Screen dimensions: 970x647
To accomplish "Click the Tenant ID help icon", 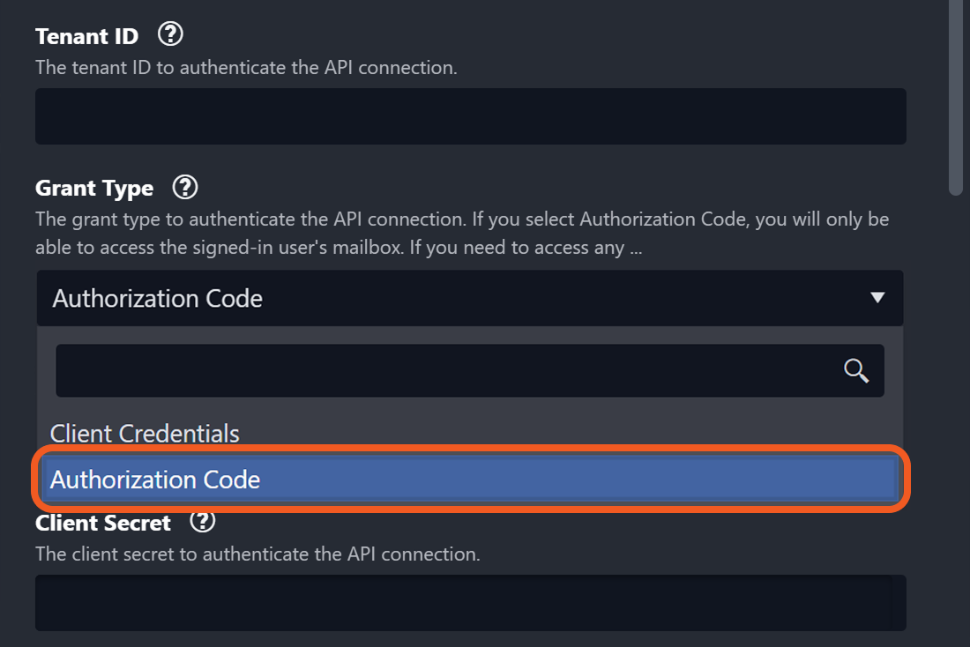I will pyautogui.click(x=170, y=35).
